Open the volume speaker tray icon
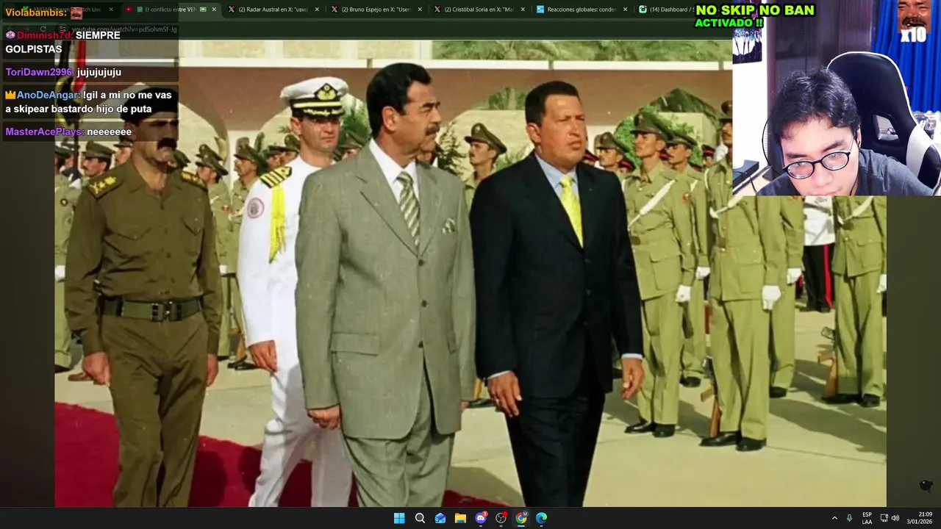 (895, 518)
